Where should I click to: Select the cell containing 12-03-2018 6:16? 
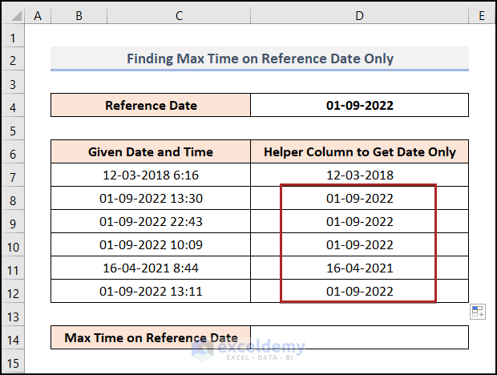coord(151,175)
